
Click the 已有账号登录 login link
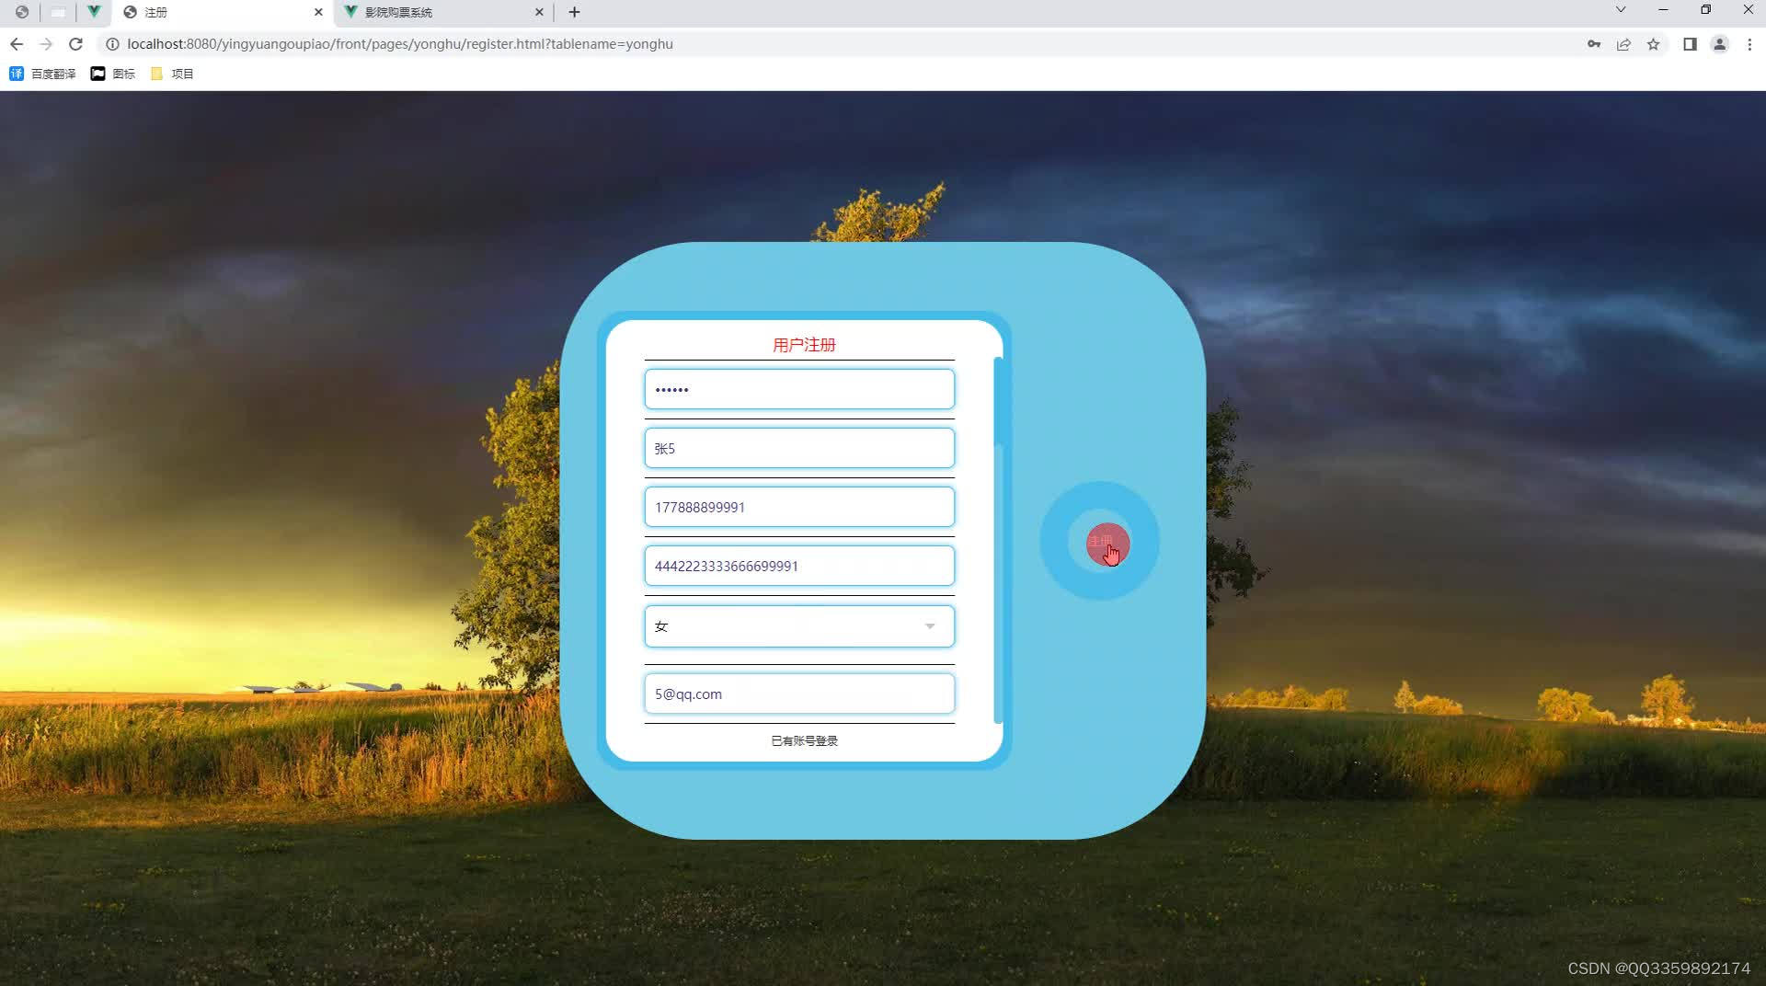pos(804,740)
